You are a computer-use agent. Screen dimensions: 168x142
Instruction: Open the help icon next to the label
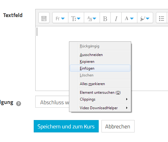pos(19,104)
